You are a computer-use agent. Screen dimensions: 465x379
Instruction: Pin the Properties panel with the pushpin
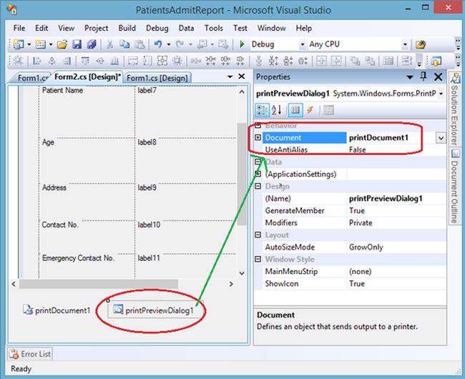(424, 77)
